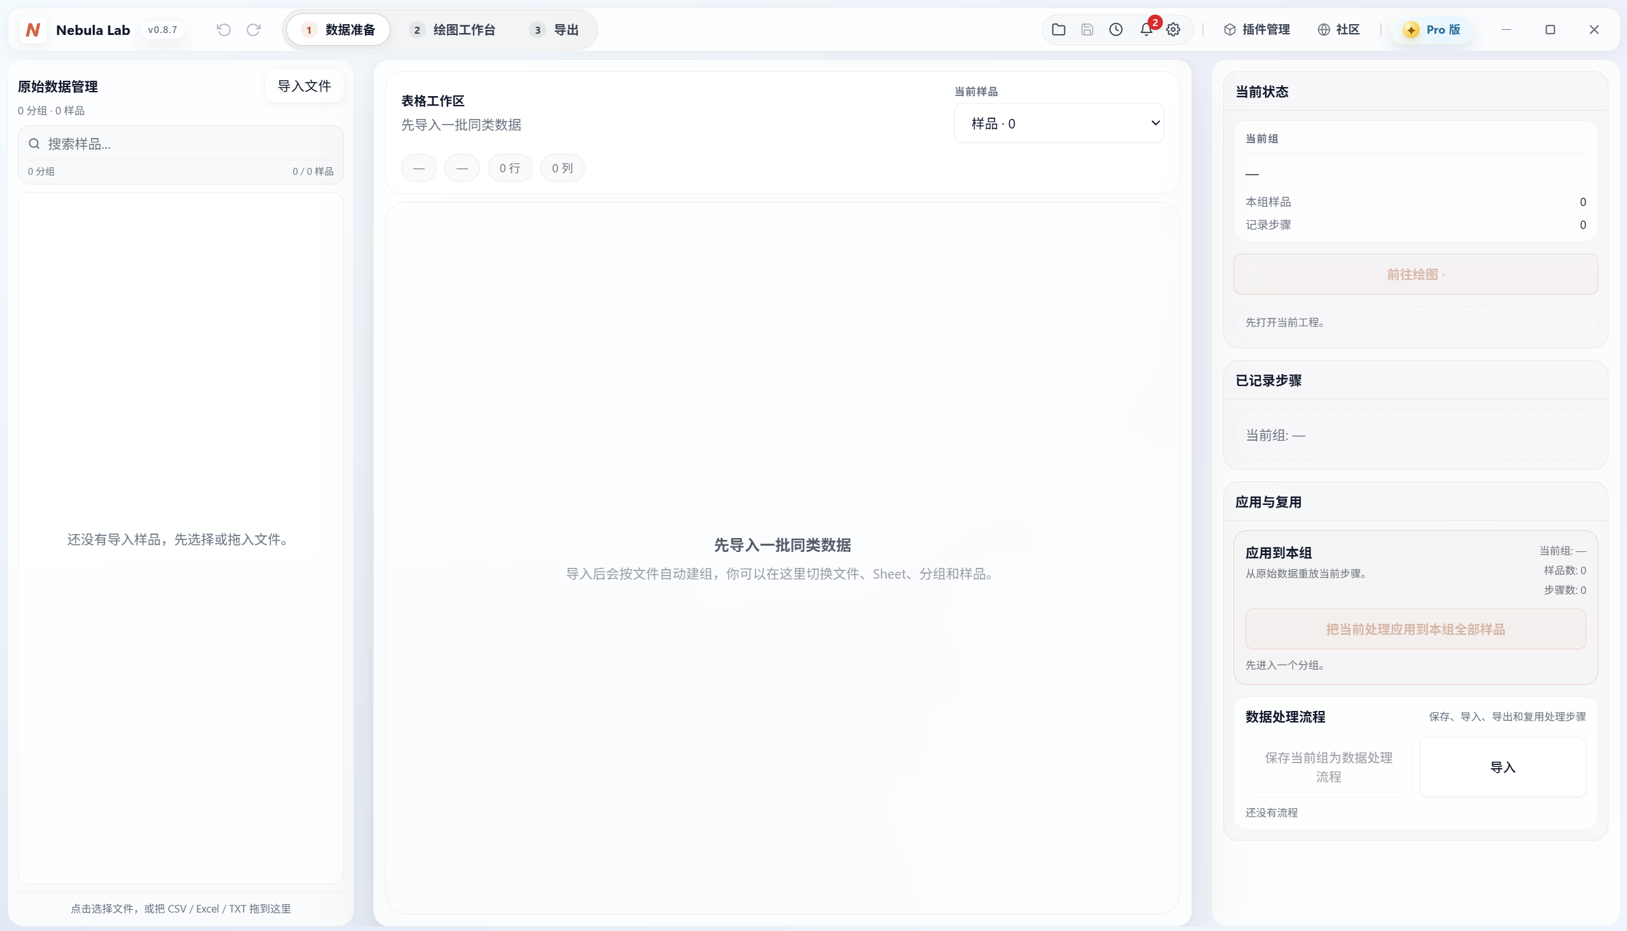The width and height of the screenshot is (1627, 931).
Task: Click the 先进入一个分组 hint
Action: tap(1285, 665)
